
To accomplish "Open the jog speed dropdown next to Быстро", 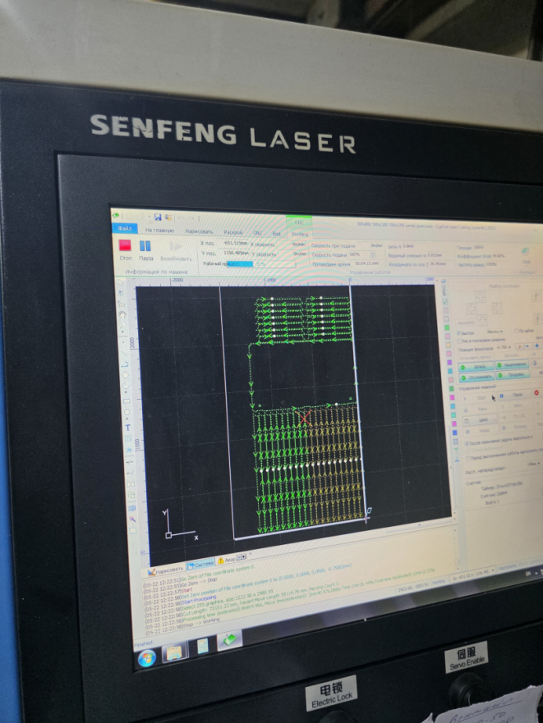I will [501, 332].
